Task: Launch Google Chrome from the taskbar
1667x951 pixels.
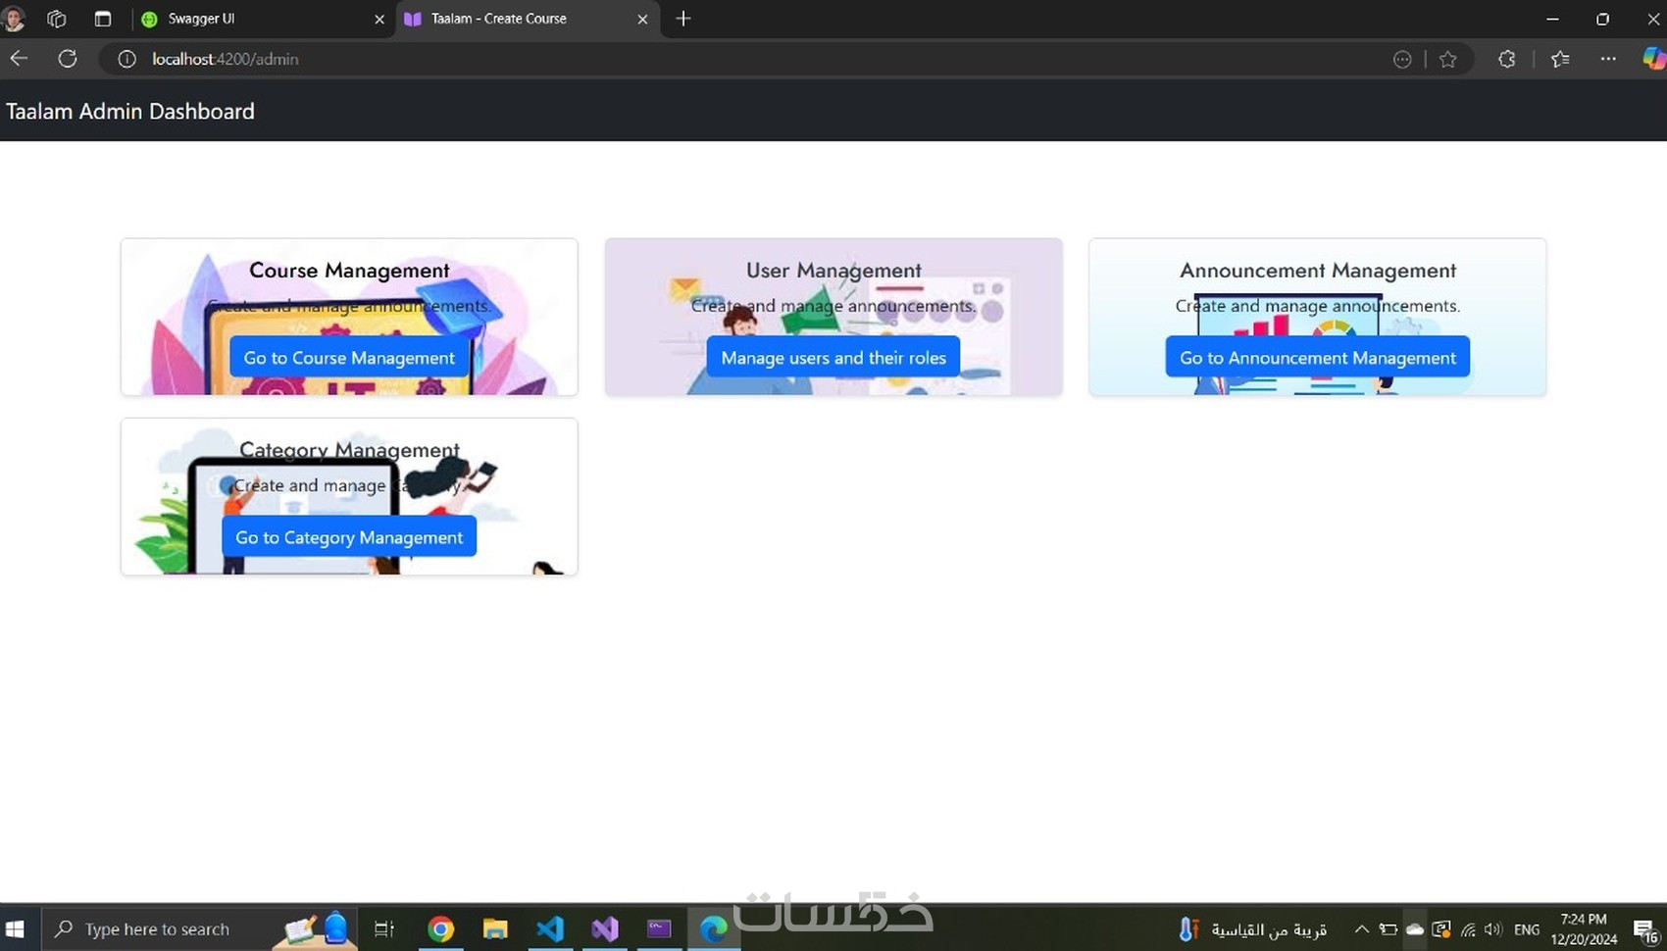Action: point(441,928)
